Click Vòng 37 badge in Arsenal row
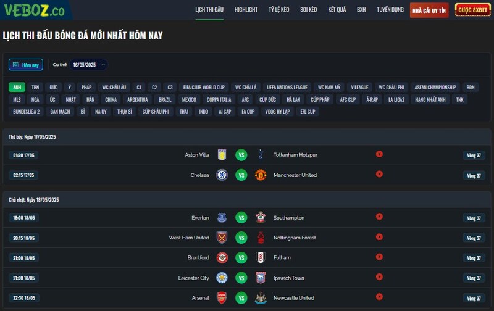494x311 pixels. pyautogui.click(x=474, y=298)
